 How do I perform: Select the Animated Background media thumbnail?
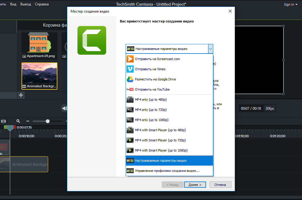point(39,76)
